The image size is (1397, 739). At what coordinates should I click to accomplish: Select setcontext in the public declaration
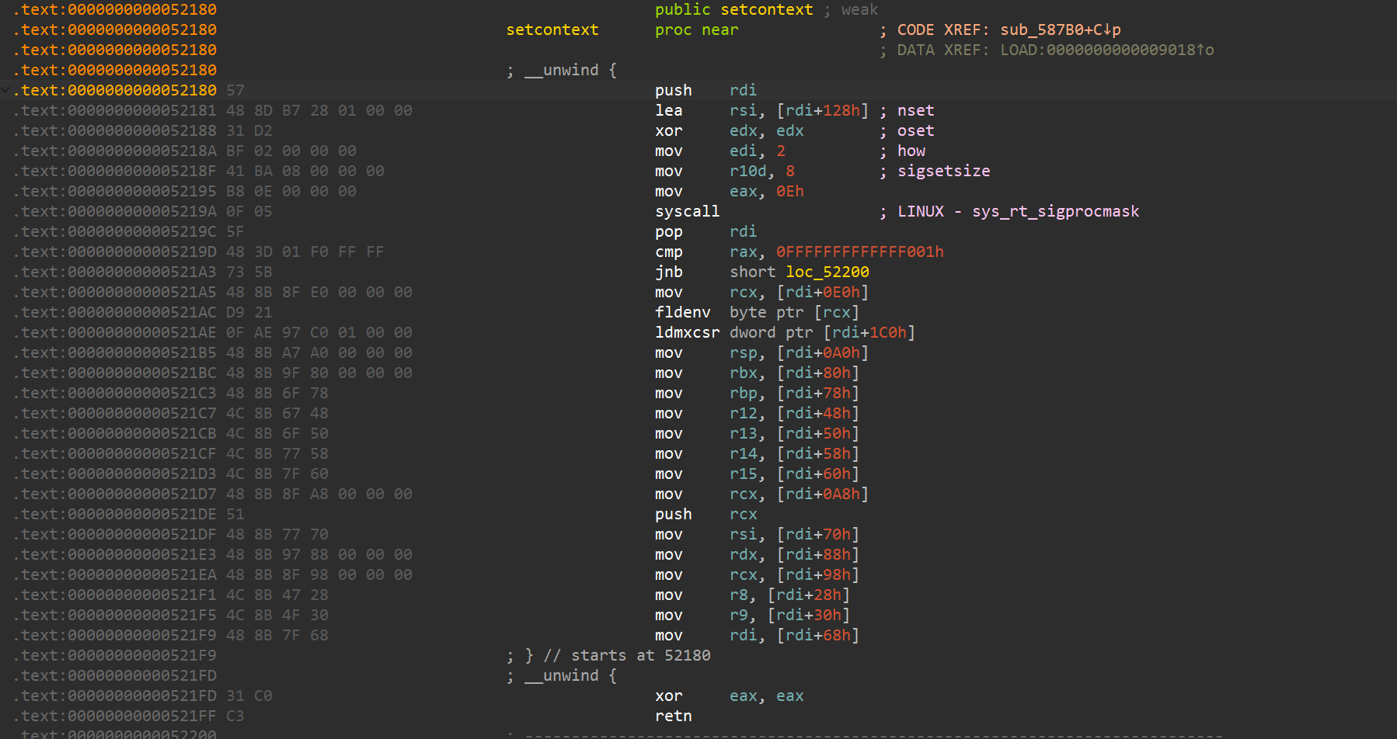pyautogui.click(x=766, y=9)
